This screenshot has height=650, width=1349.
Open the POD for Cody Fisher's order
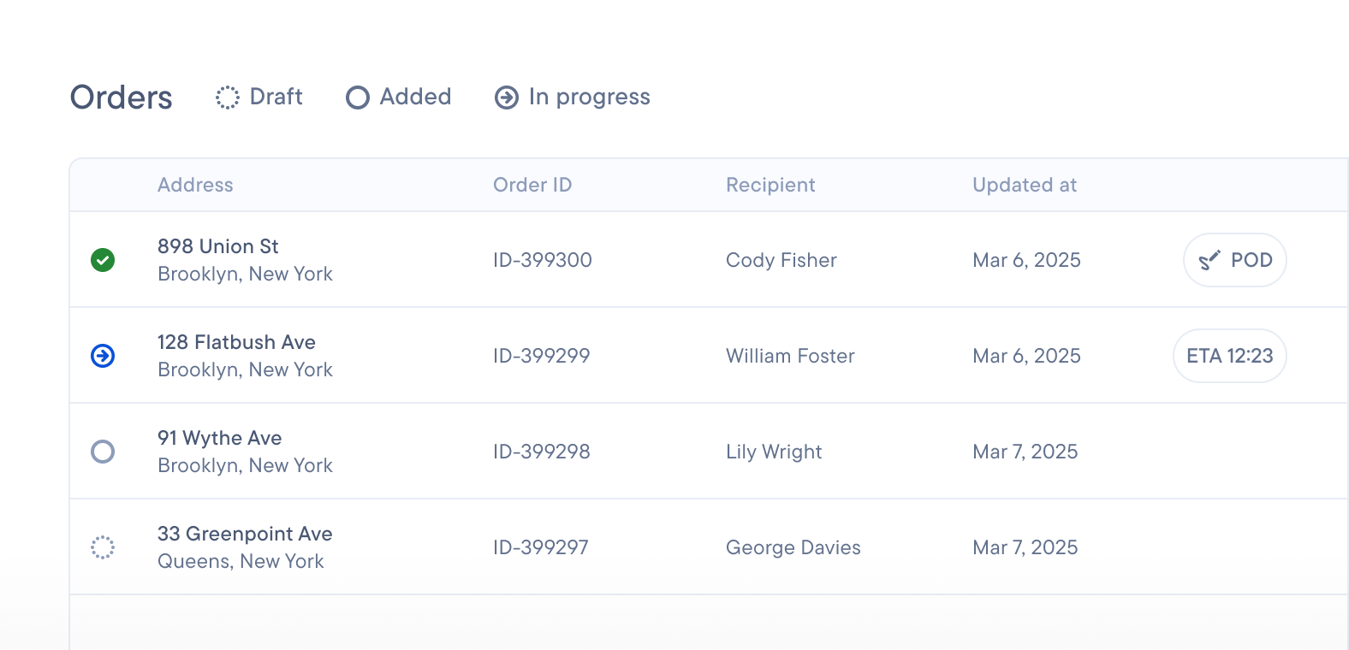pyautogui.click(x=1234, y=260)
